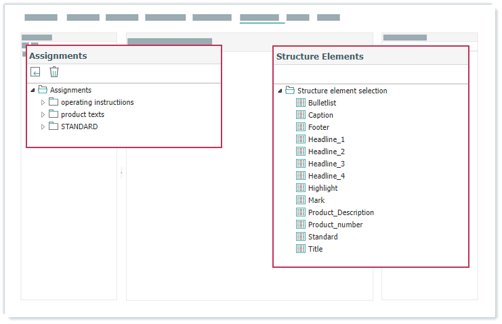This screenshot has height=324, width=502.
Task: Select the Headline_3 tree entry
Action: click(326, 164)
